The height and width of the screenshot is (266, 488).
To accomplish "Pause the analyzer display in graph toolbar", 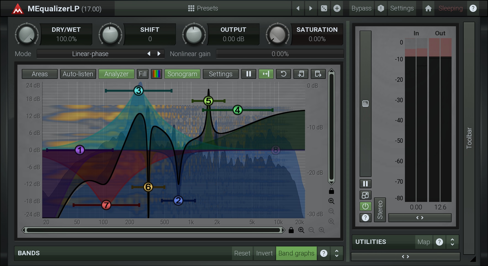I will click(x=248, y=74).
